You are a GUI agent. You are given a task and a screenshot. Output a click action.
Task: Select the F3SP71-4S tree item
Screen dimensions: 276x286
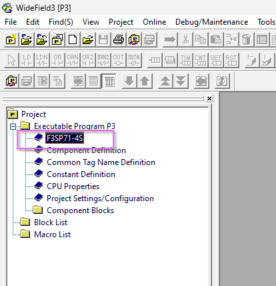(65, 138)
